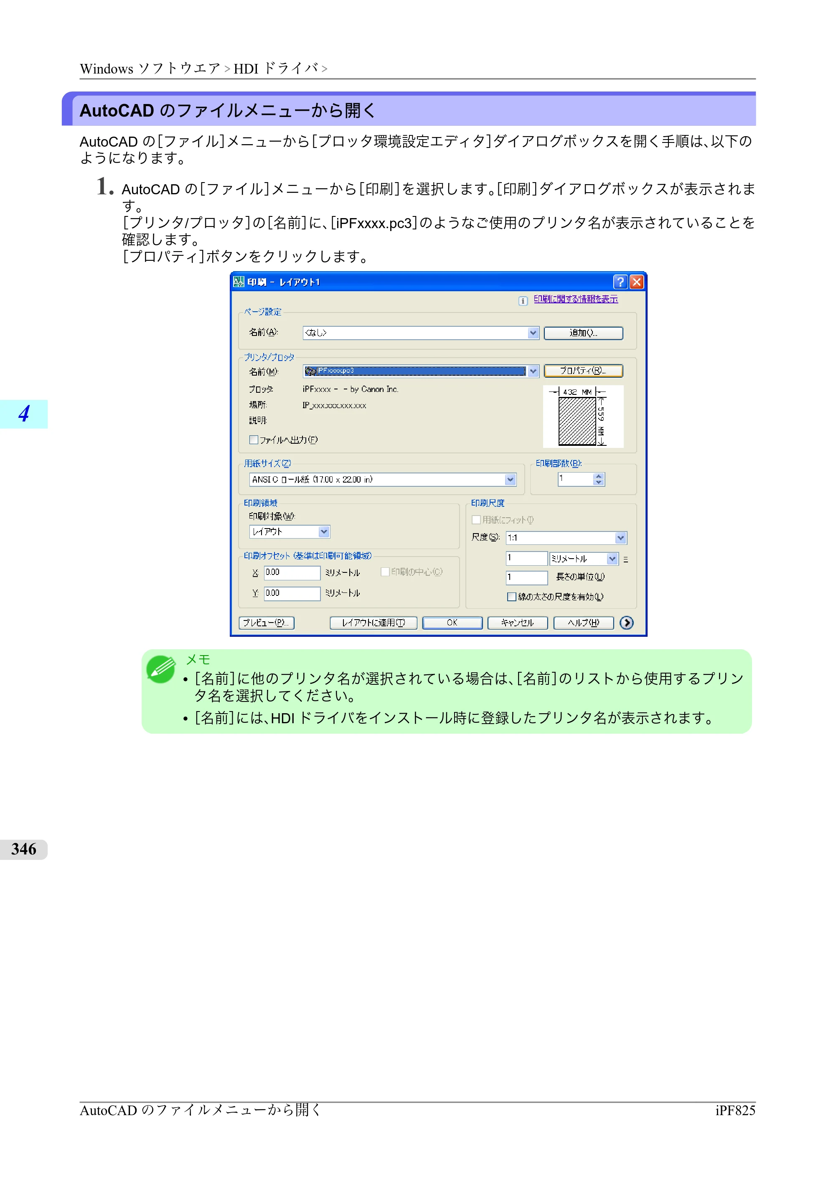Enable 線の太さの尺度を有効 checkbox

coord(512,597)
